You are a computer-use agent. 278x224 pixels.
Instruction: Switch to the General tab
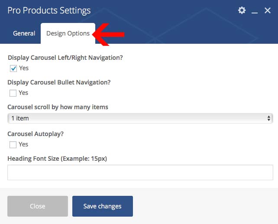coord(24,33)
